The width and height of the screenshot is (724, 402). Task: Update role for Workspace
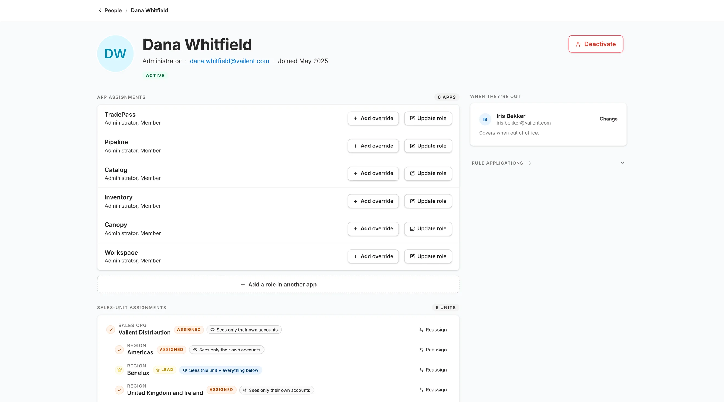(428, 256)
